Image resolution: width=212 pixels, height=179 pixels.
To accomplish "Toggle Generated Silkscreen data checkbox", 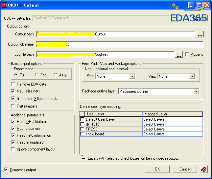I will point(13,98).
